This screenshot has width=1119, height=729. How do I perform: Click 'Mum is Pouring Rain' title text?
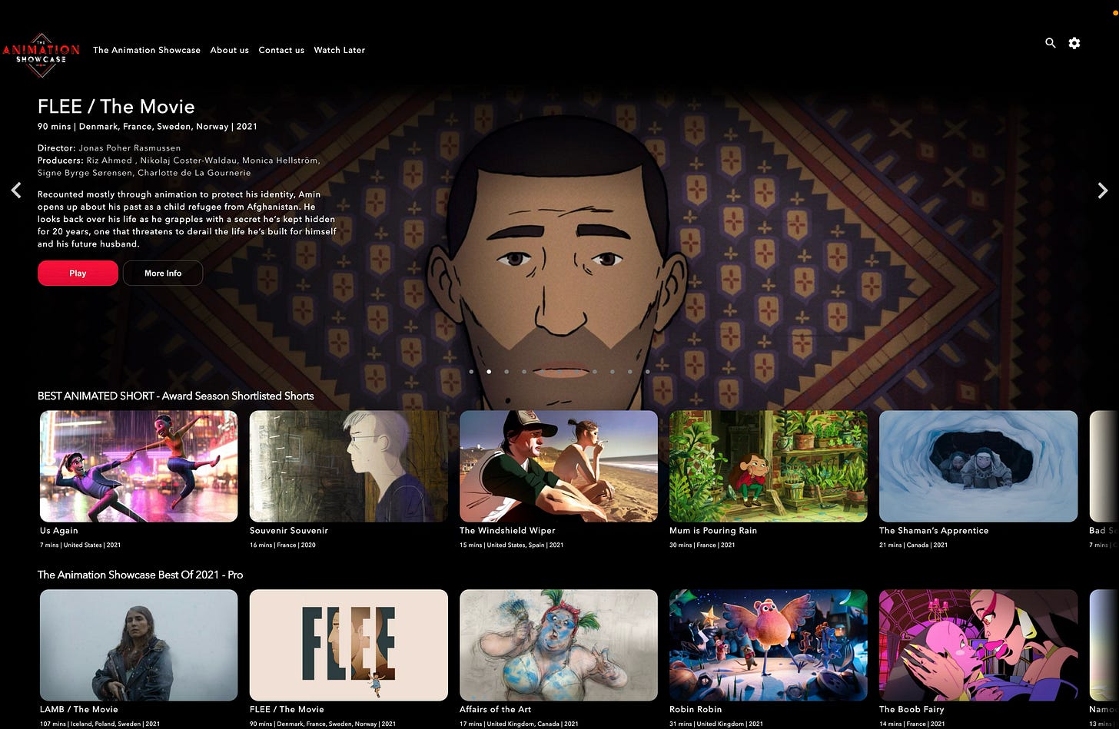[x=713, y=531]
